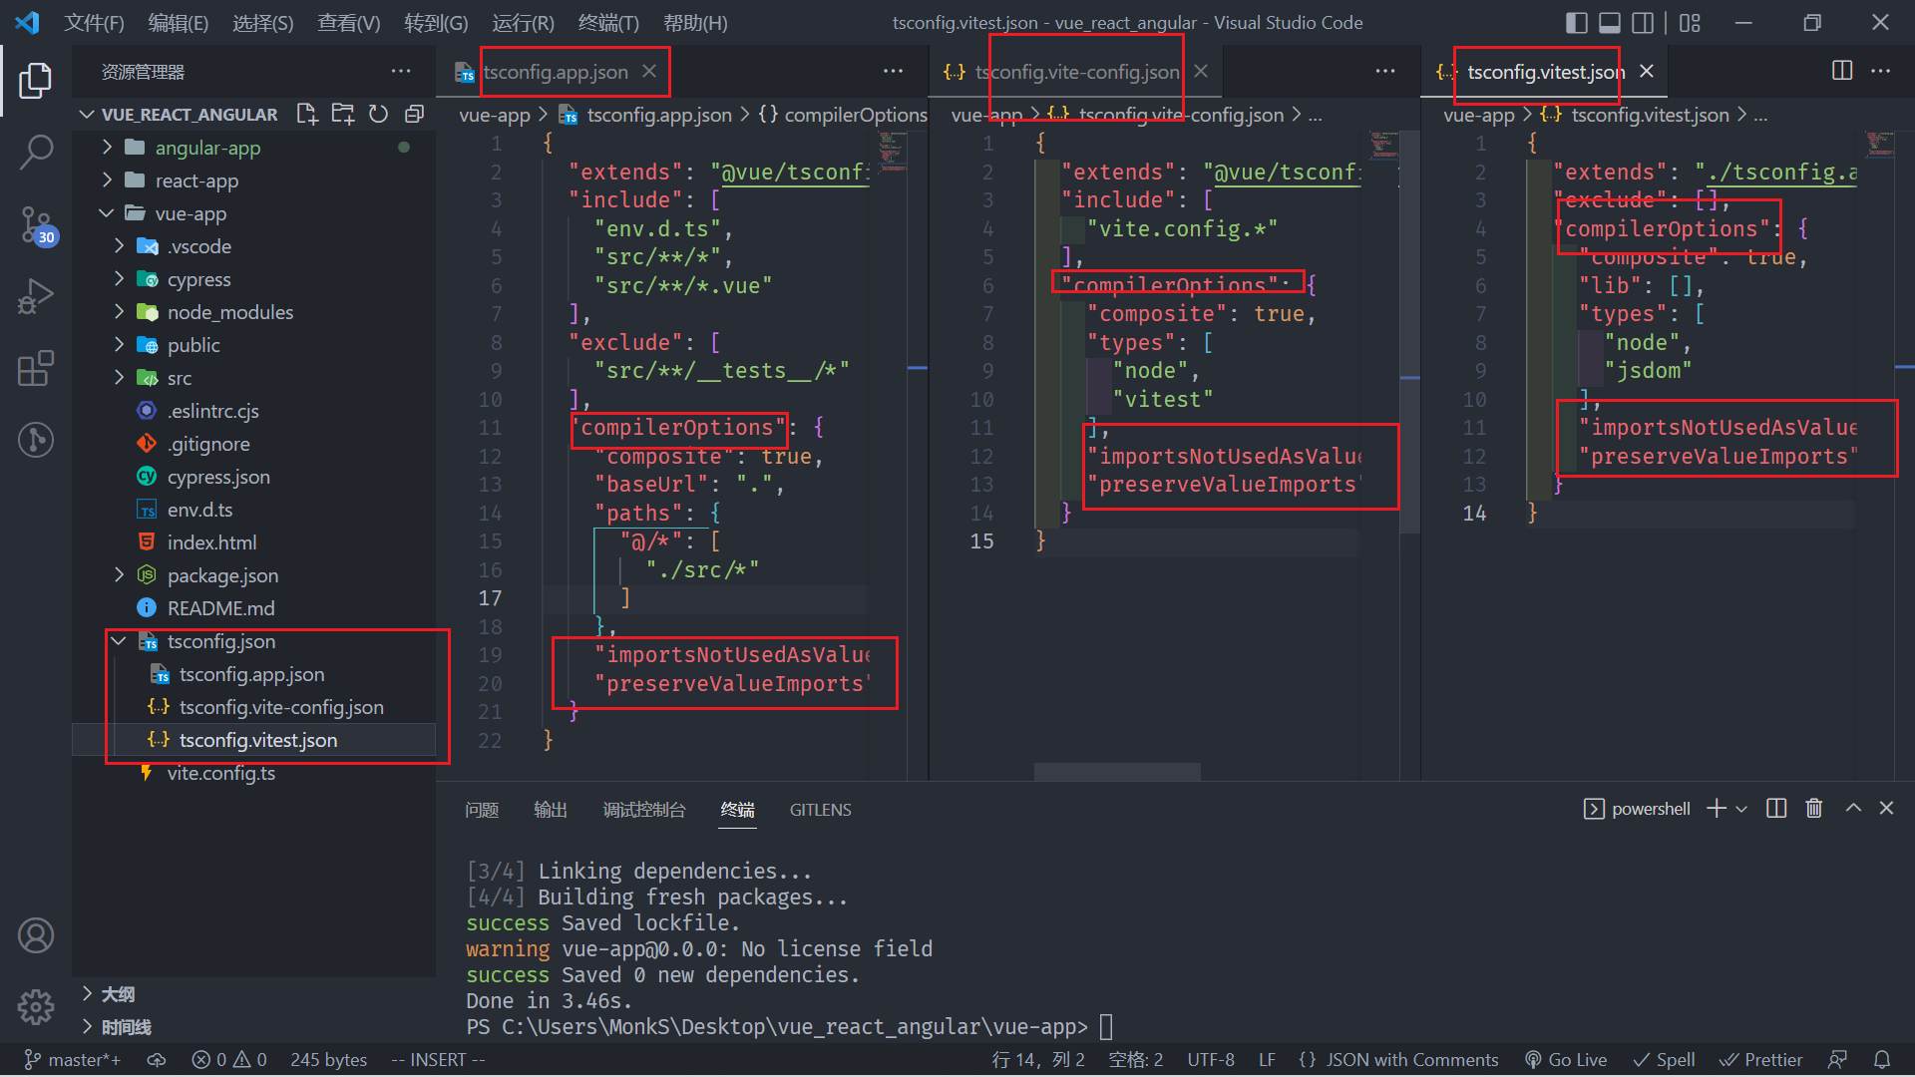Collapse all folders in explorer
1915x1077 pixels.
click(415, 114)
